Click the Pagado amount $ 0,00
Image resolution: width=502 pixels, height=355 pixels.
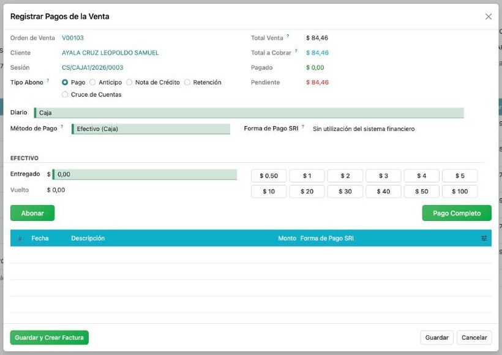(x=315, y=67)
